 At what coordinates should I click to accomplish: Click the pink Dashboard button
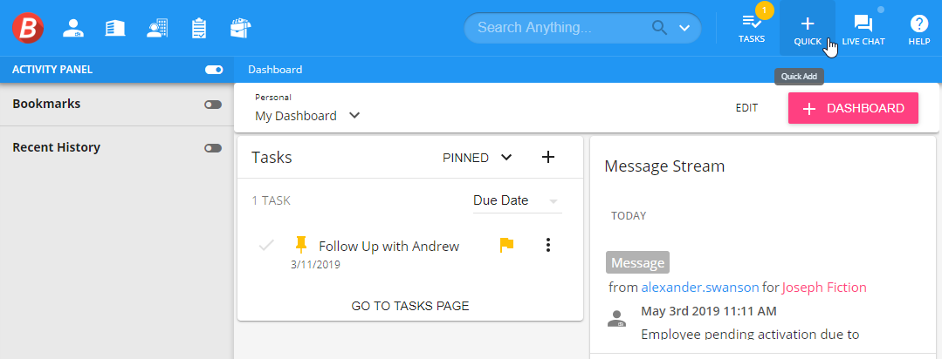tap(853, 108)
